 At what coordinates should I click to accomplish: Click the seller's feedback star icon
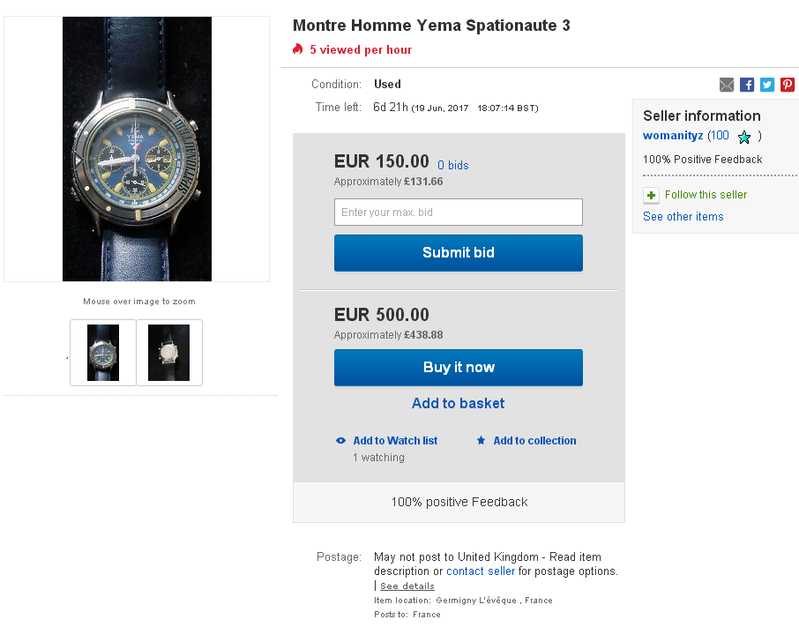click(x=744, y=137)
